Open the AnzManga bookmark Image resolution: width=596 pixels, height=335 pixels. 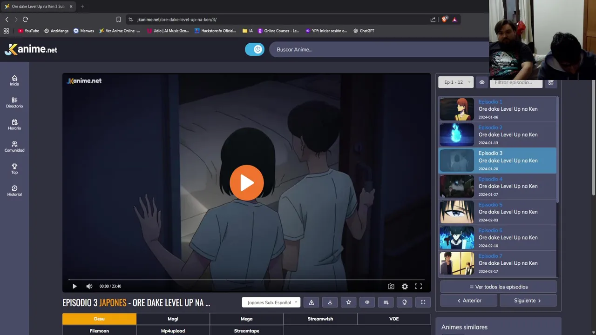(56, 31)
